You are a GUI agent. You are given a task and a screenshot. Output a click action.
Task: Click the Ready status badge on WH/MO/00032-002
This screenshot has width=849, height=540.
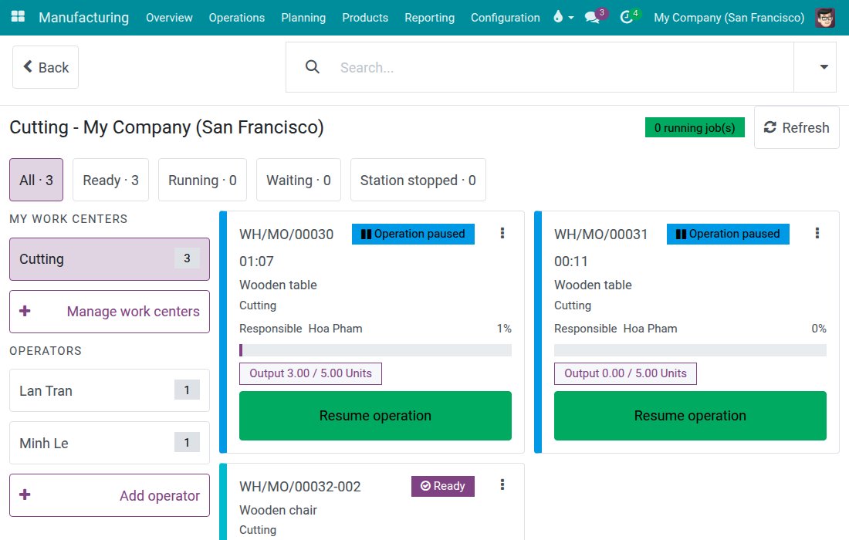443,486
